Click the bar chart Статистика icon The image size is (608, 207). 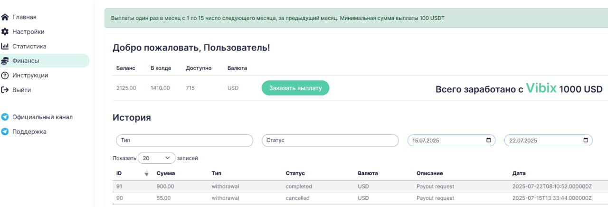click(x=5, y=47)
